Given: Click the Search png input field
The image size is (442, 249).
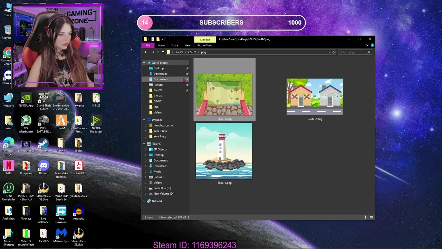Looking at the screenshot, I should [355, 52].
